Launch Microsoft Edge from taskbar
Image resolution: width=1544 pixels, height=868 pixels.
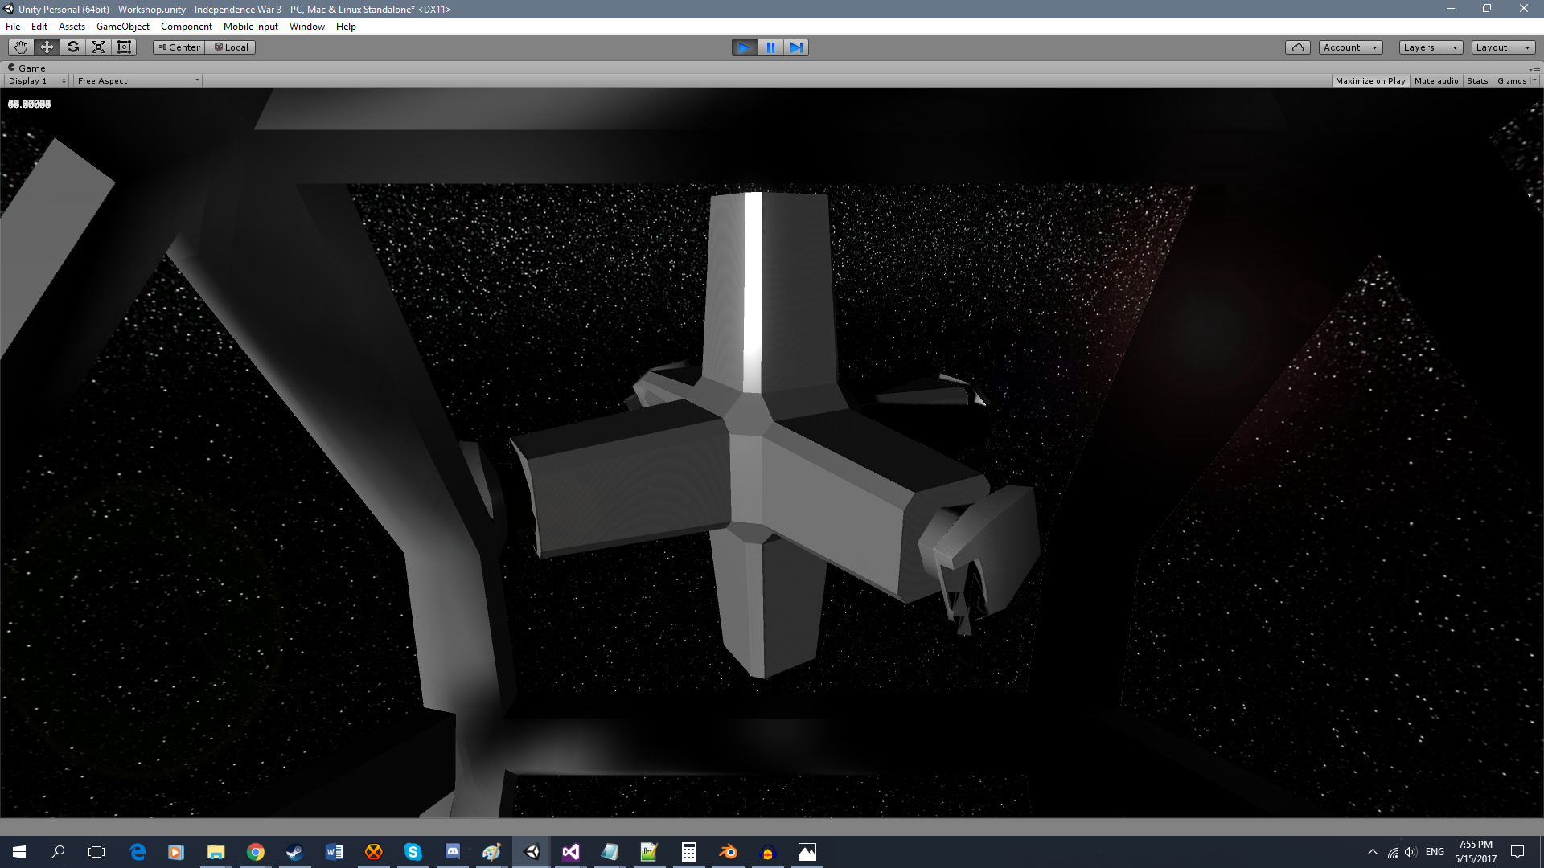click(138, 852)
